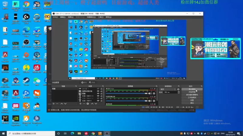Pop out Sources dock panel icon
Screen dimensions: 243x136
coord(103,86)
